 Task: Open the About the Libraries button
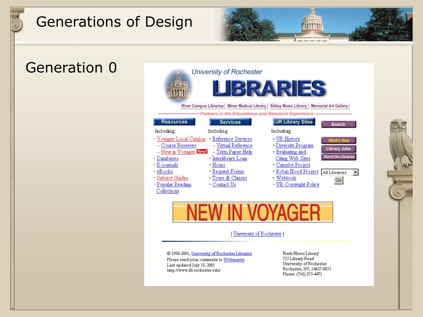339,157
